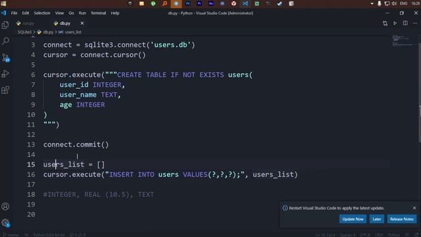421x237 pixels.
Task: Click 'CREATE TABLE IF NOT EXISTS' on line 6
Action: coord(170,74)
